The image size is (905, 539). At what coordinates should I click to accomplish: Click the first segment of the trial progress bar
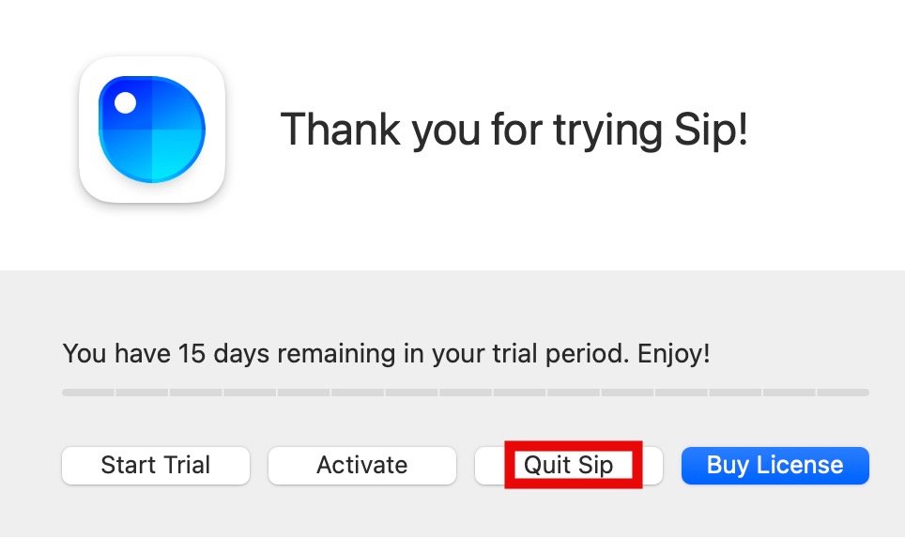point(88,393)
